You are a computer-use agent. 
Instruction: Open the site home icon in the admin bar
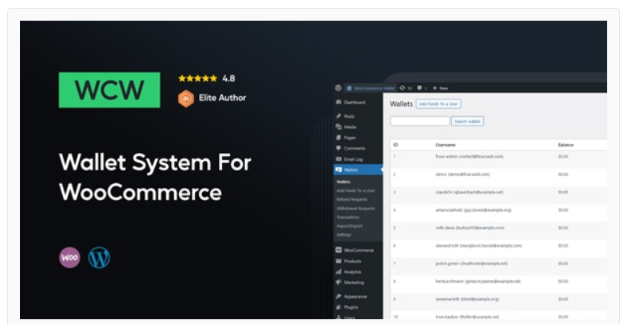(349, 88)
